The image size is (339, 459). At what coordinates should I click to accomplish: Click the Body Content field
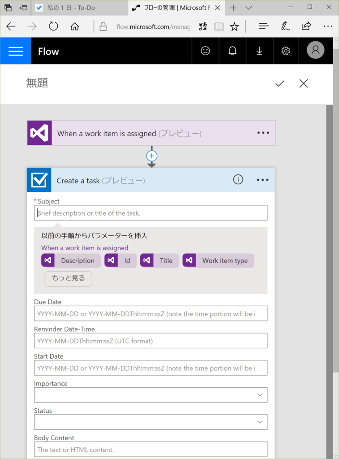point(150,449)
